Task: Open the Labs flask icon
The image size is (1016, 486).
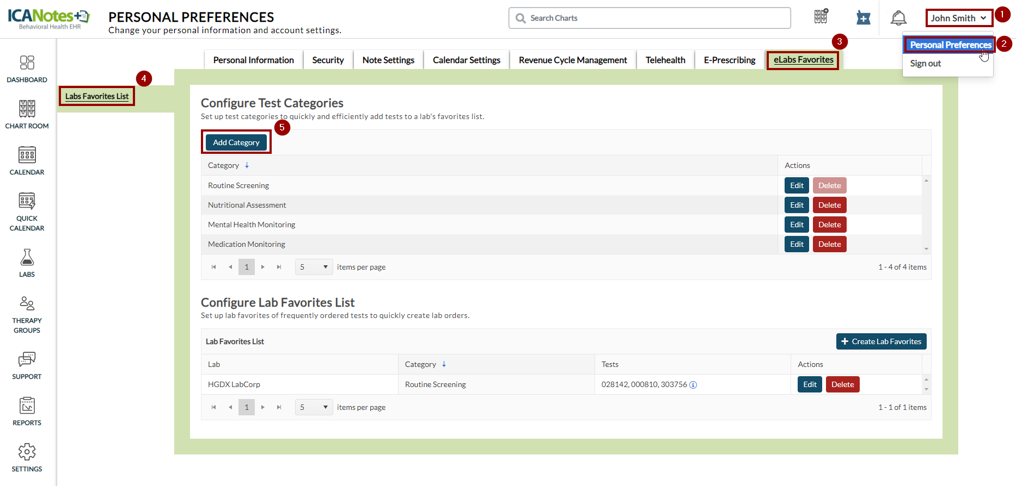Action: (x=27, y=263)
